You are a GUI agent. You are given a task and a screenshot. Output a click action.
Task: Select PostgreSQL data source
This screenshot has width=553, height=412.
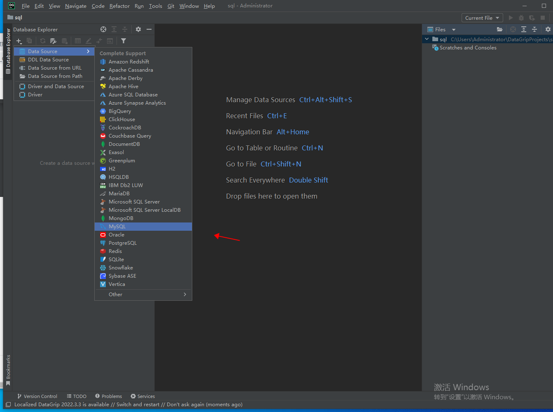(143, 243)
